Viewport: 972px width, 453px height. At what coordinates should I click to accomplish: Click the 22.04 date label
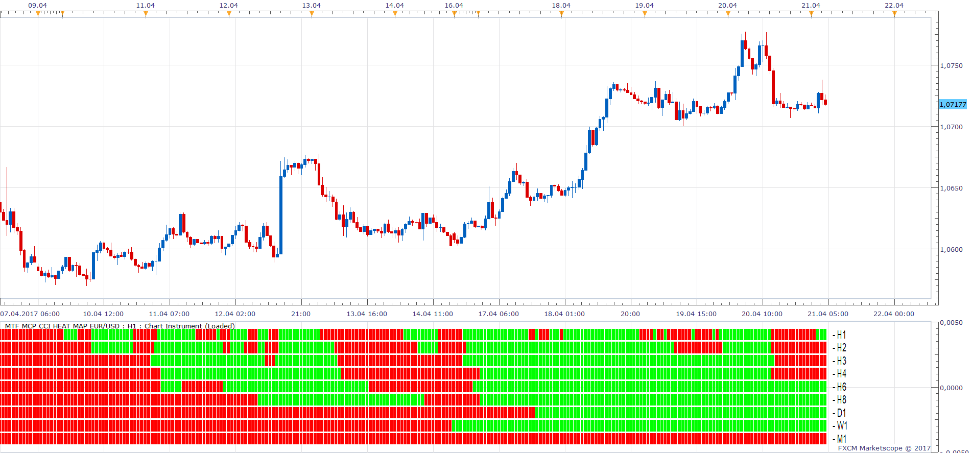894,5
